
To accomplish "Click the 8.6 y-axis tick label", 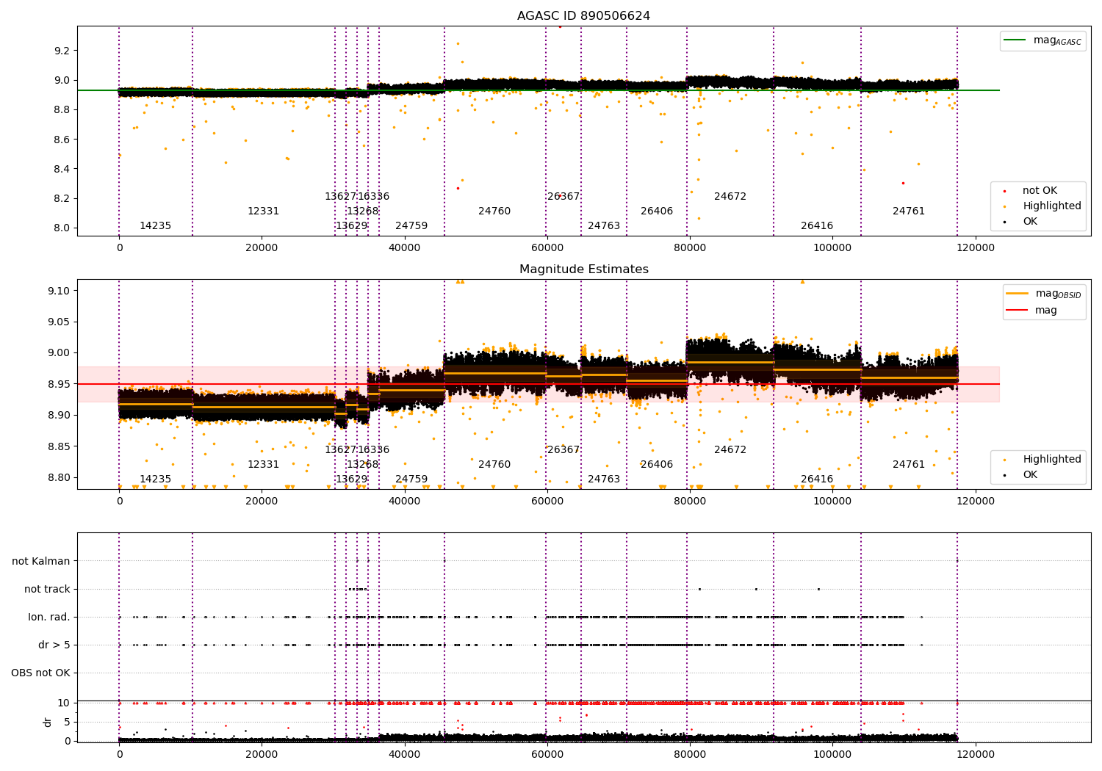I will [62, 140].
